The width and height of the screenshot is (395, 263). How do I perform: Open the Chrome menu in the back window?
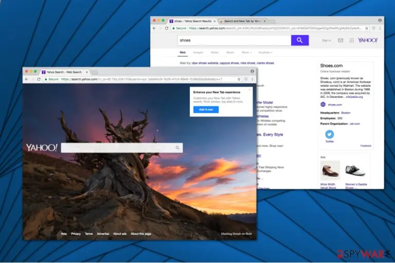tap(380, 28)
